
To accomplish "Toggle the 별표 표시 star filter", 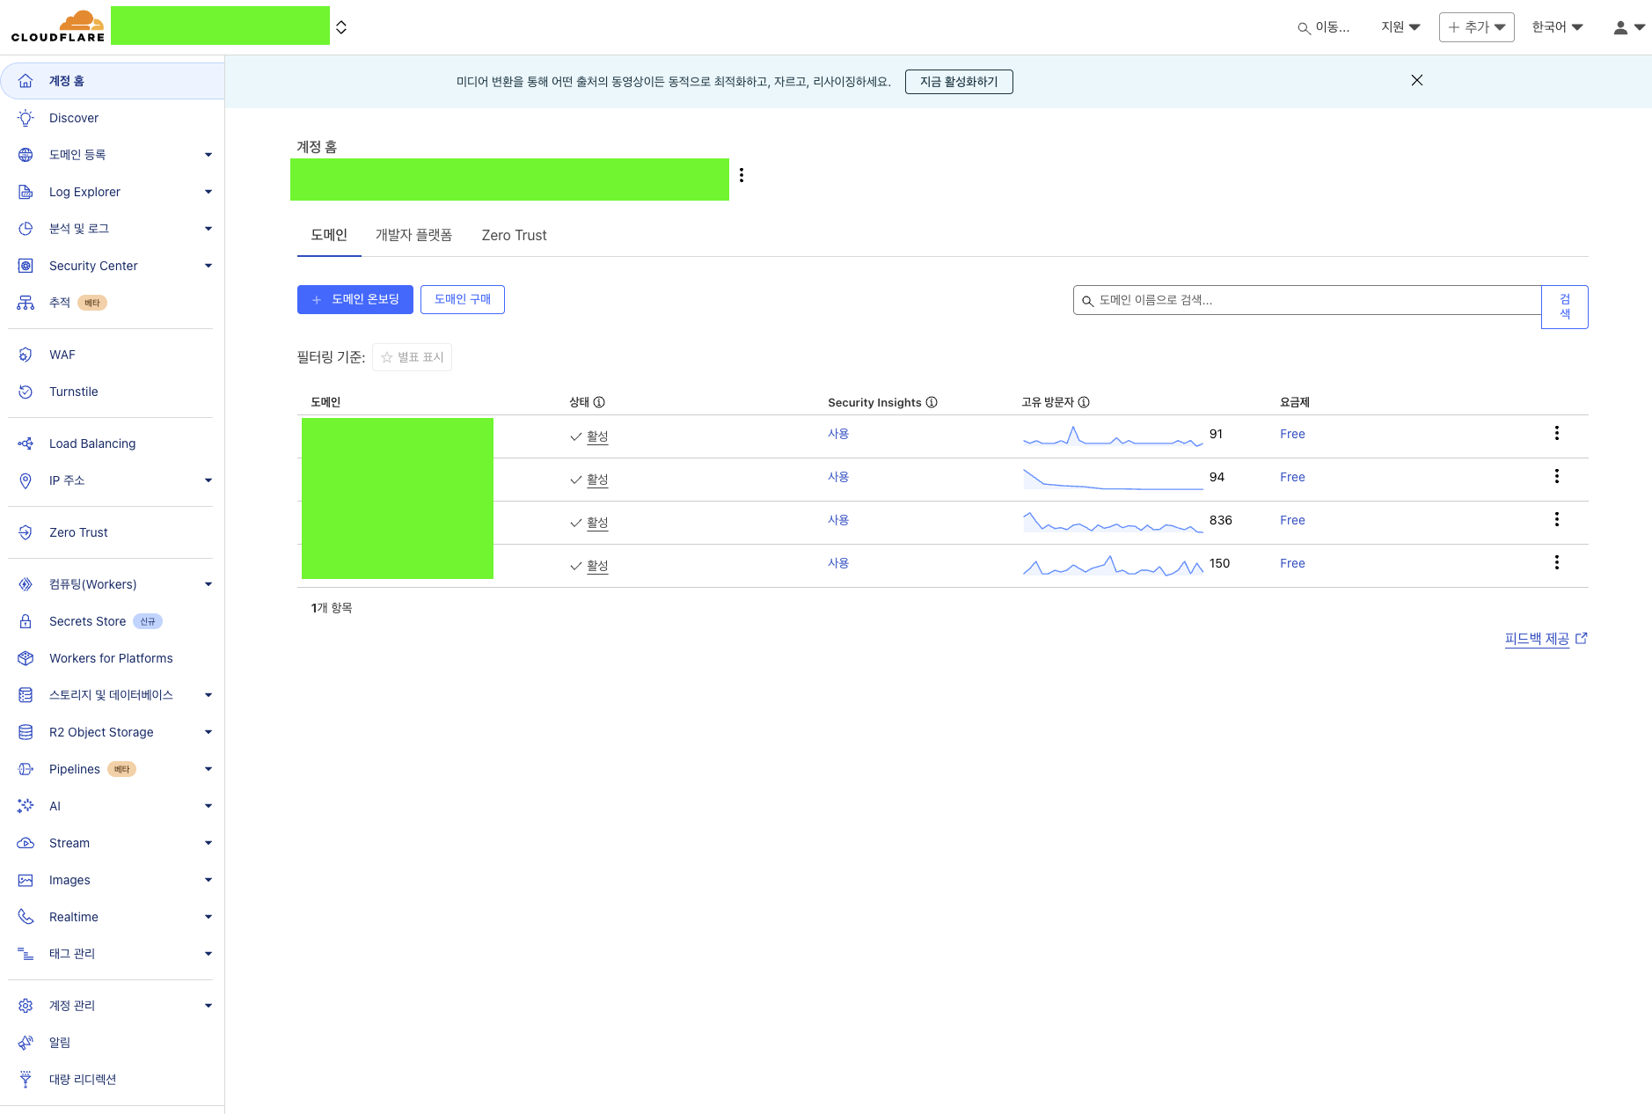I will [x=412, y=357].
